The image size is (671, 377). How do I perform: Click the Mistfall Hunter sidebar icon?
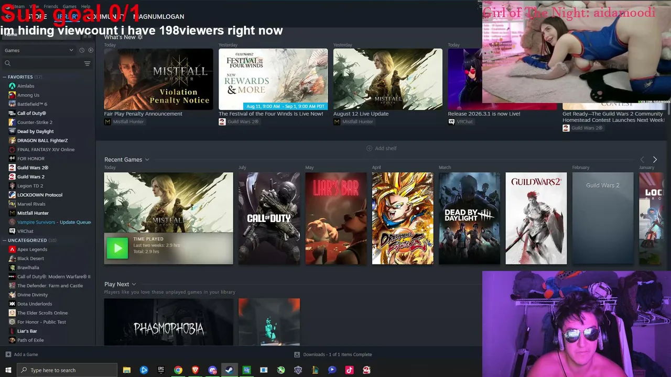pyautogui.click(x=12, y=213)
